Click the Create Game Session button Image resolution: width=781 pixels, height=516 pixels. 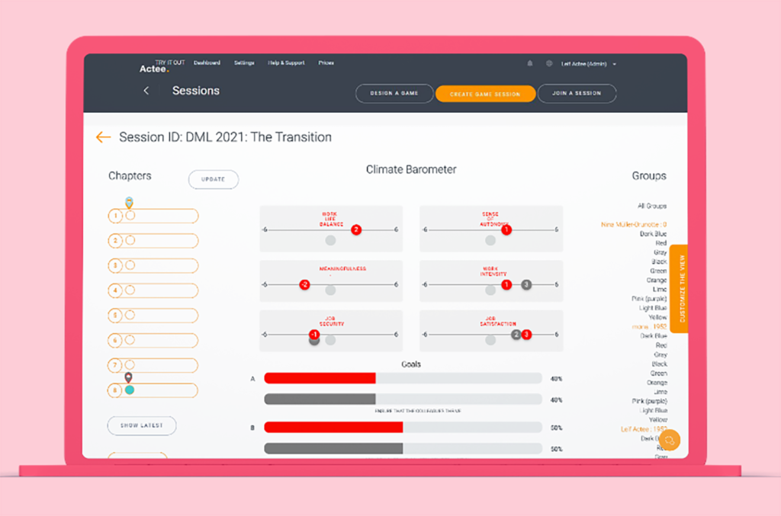coord(485,94)
